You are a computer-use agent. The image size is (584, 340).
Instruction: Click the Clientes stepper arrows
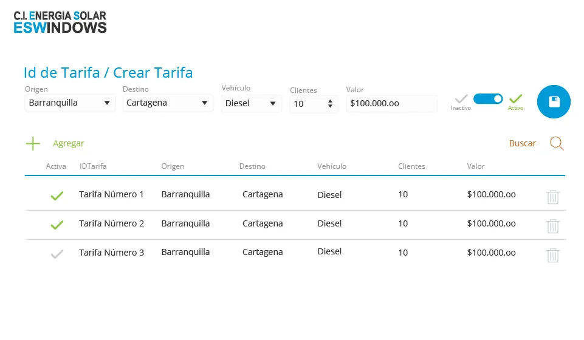click(x=330, y=104)
